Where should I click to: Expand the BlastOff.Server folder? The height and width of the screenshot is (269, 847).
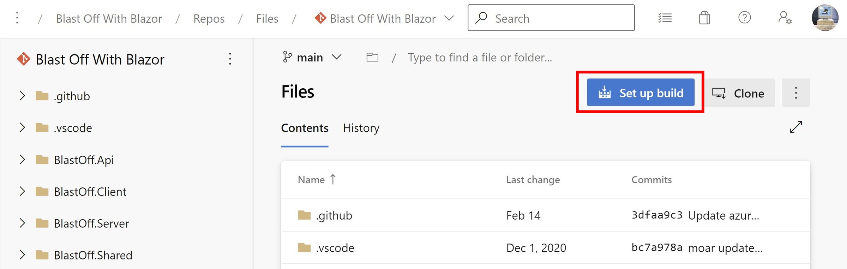point(23,223)
